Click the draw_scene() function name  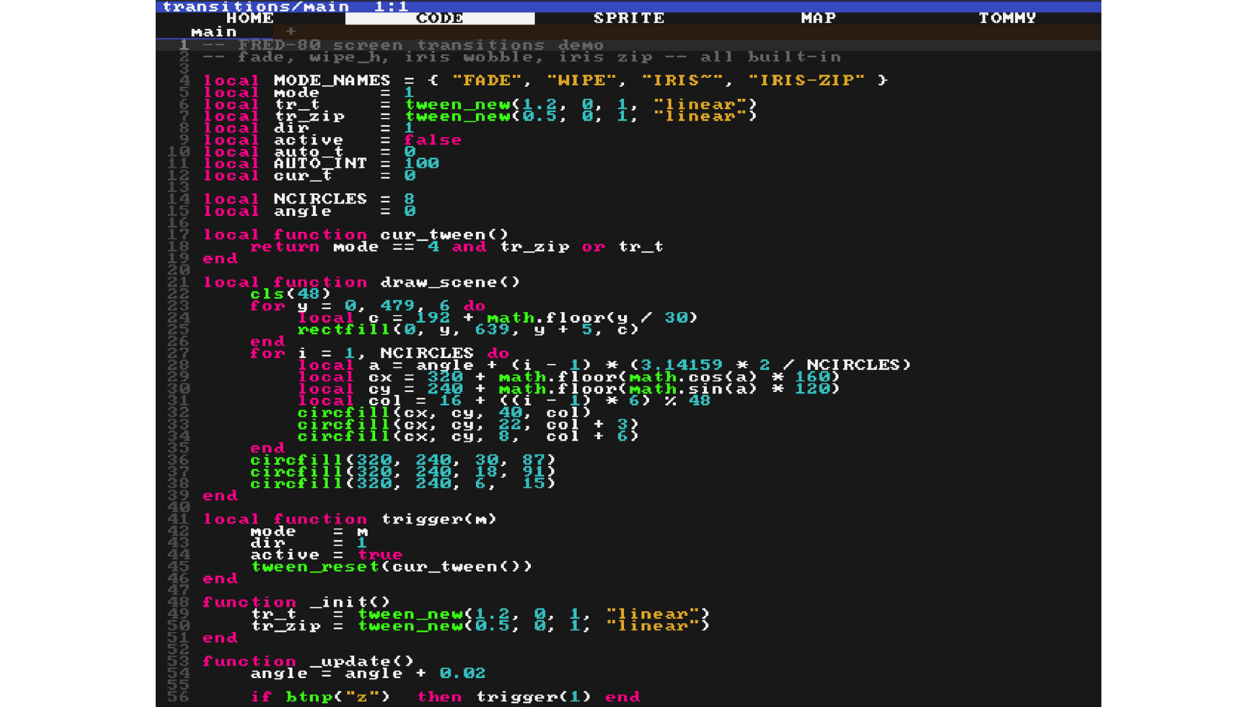450,282
